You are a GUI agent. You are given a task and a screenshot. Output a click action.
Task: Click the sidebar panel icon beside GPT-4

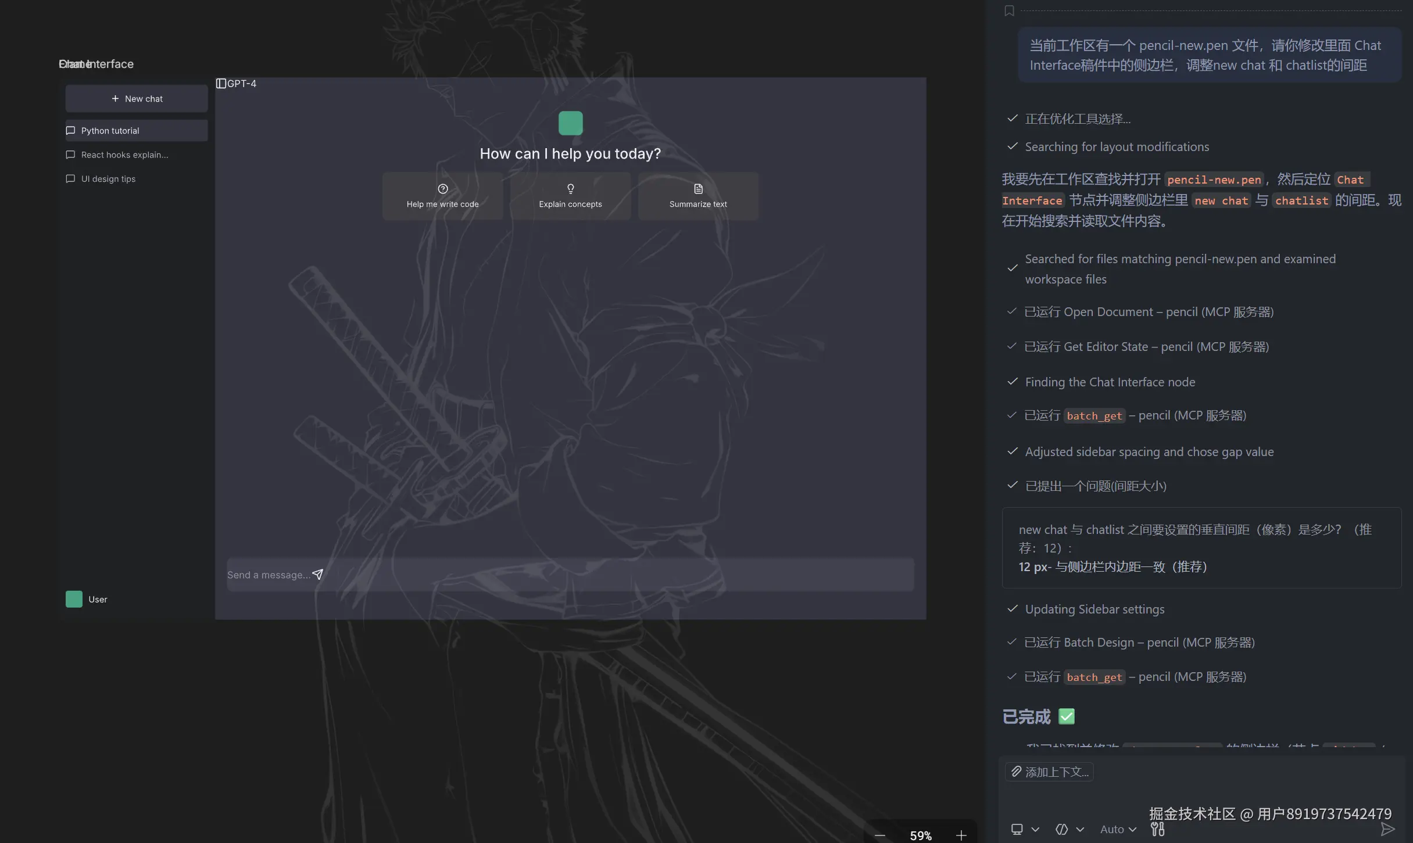(x=221, y=84)
